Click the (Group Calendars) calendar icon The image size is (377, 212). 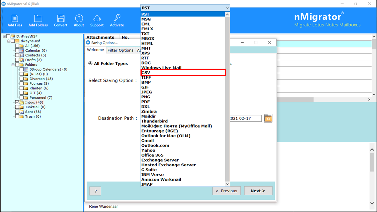point(26,69)
